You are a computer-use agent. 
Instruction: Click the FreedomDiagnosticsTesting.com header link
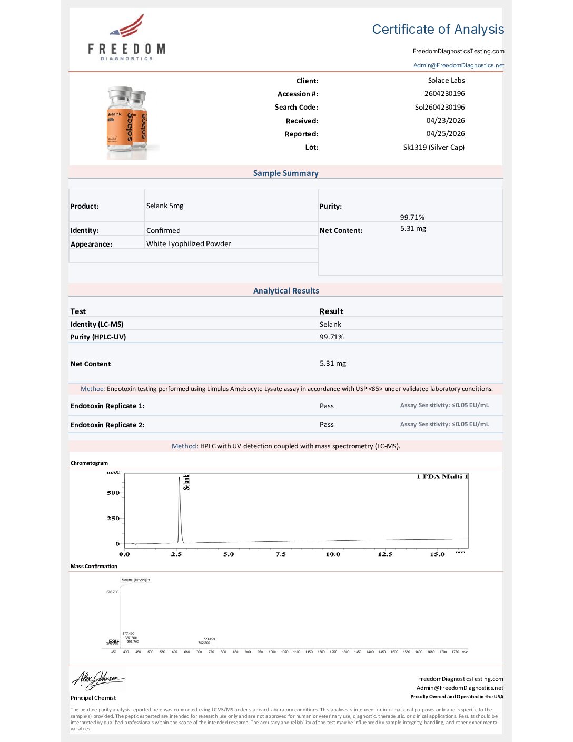459,51
